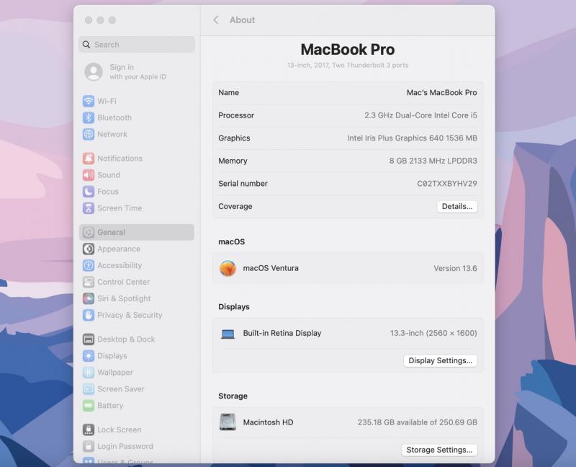Click the About header title
Screen dimensions: 576x467
(242, 20)
